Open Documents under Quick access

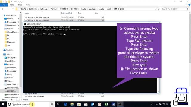point(12,25)
